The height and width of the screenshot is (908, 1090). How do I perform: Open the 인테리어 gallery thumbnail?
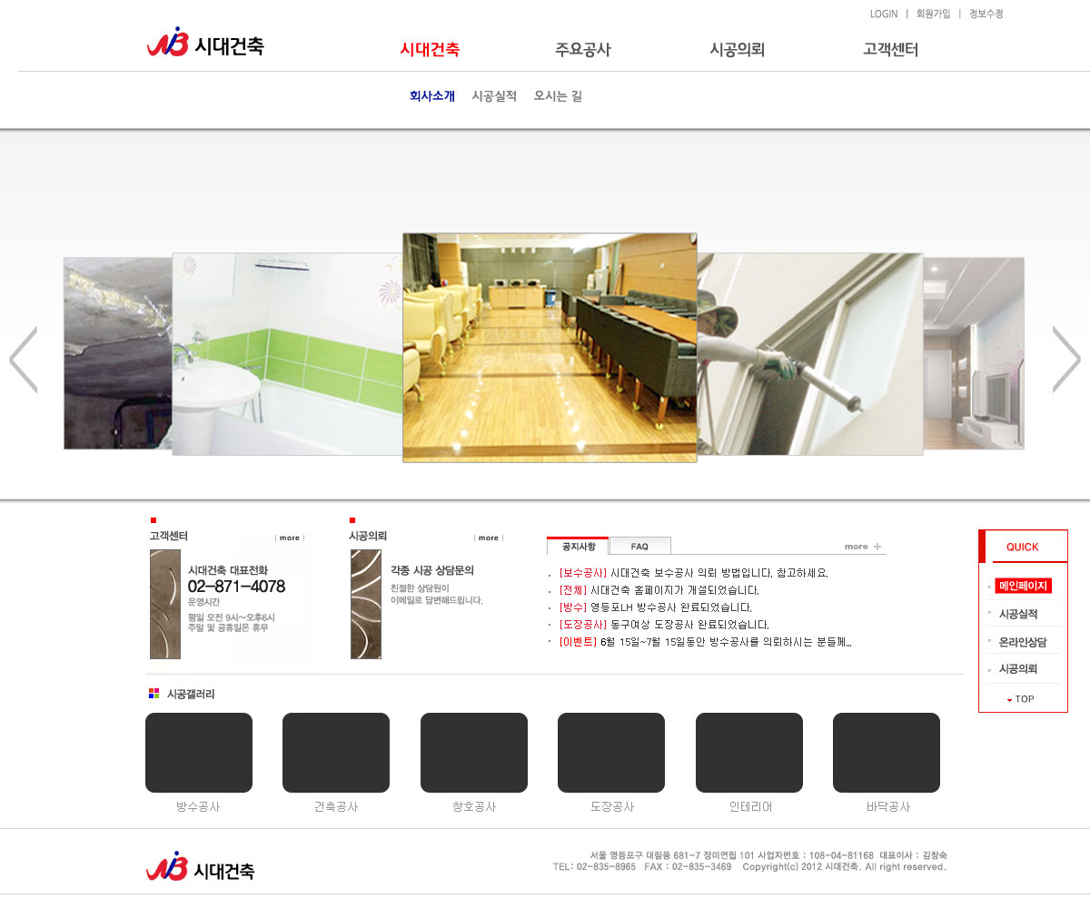click(x=749, y=753)
